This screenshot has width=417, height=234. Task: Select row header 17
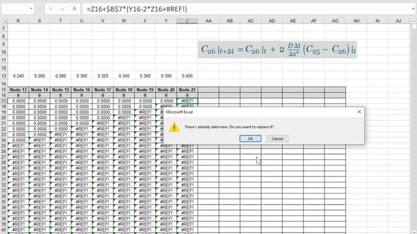[x=4, y=101]
